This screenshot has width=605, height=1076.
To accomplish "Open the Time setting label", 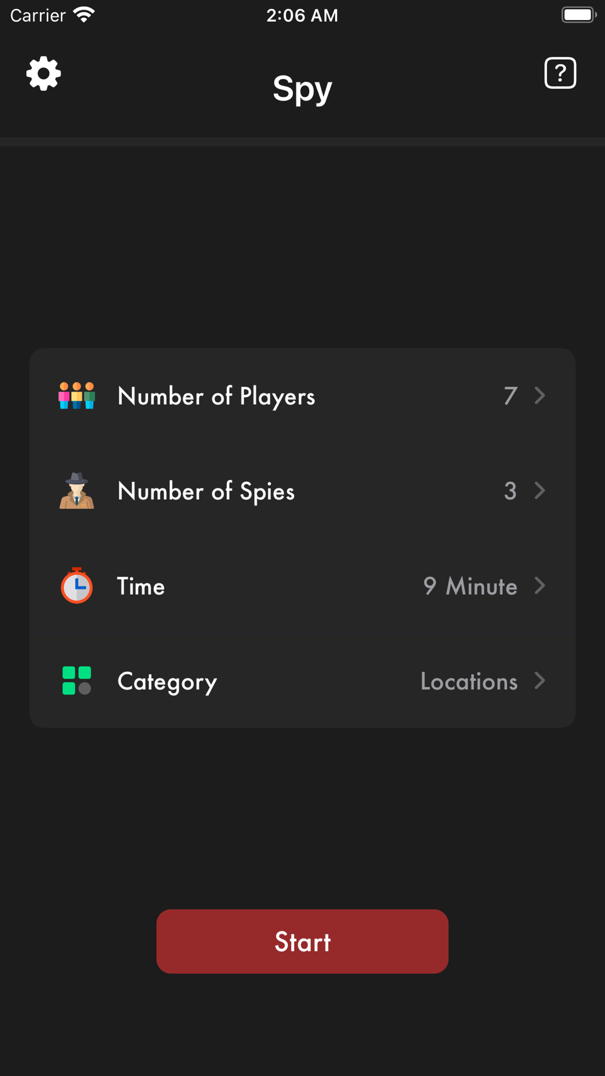I will 141,586.
